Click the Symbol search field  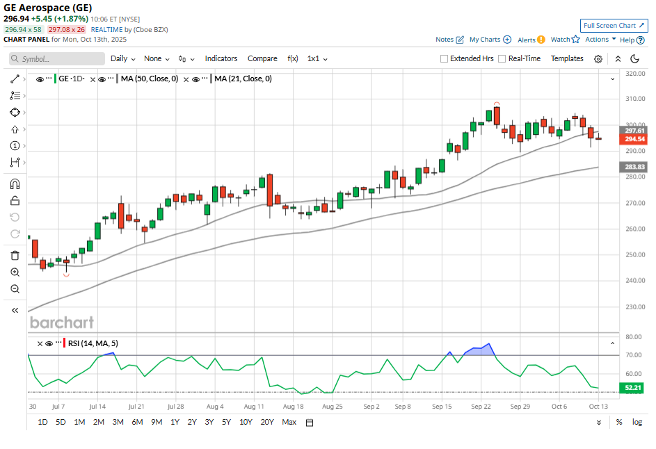pos(57,59)
